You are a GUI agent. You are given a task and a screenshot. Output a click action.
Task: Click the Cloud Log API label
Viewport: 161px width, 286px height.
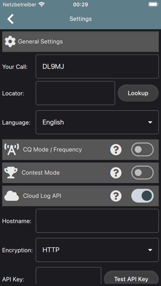(x=42, y=196)
